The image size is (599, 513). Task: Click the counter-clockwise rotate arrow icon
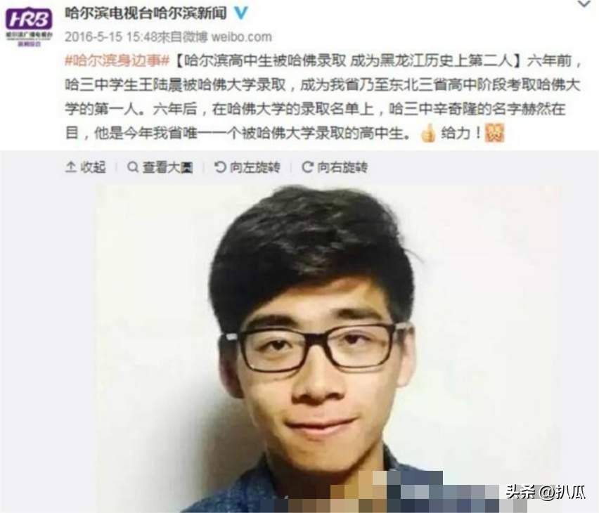(219, 167)
